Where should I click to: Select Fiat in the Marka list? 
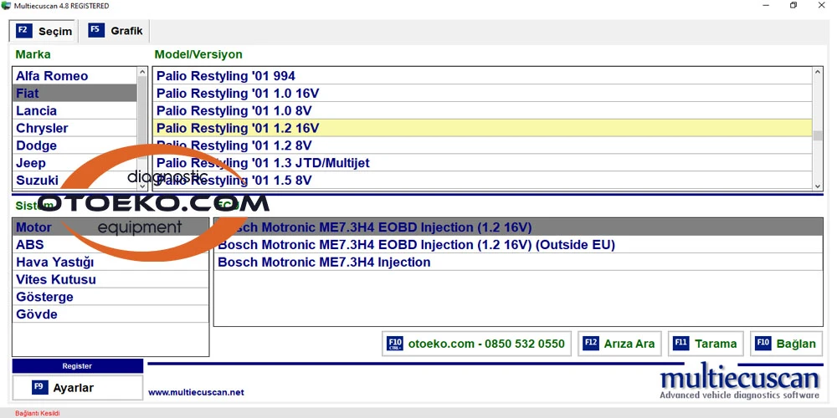pos(74,94)
